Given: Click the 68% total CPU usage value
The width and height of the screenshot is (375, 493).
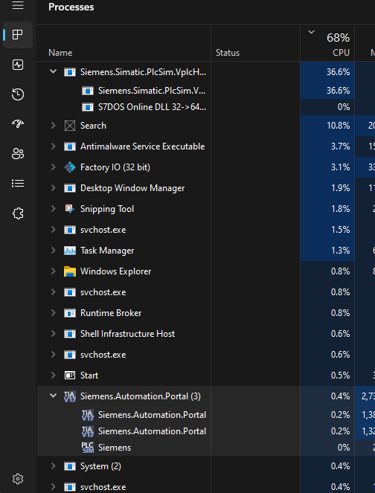Looking at the screenshot, I should [339, 38].
